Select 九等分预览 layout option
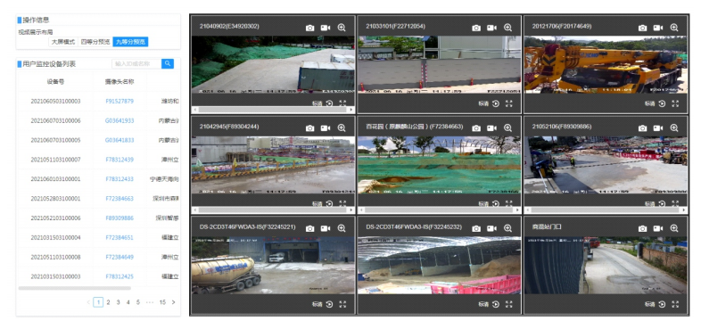 tap(130, 42)
